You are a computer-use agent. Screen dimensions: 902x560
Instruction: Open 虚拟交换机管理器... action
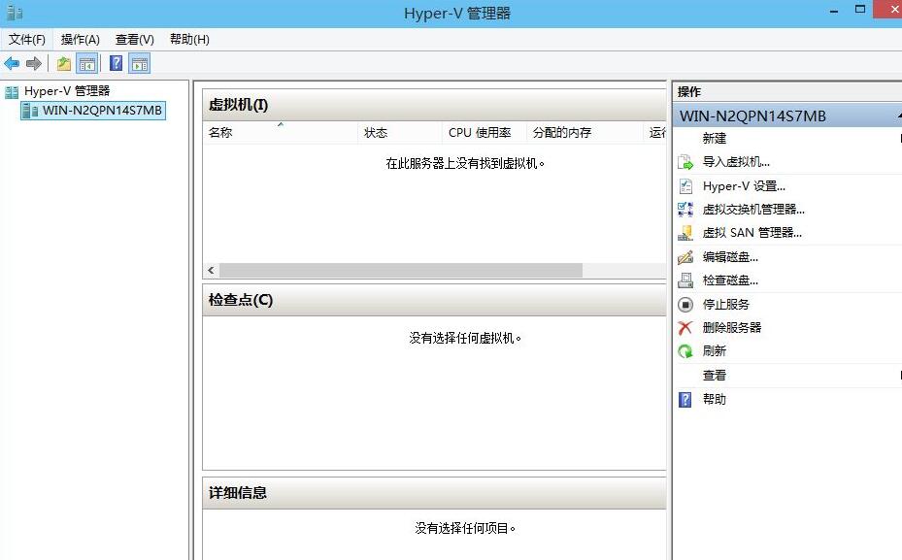[753, 210]
